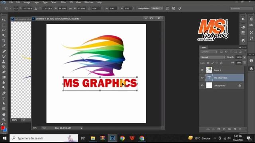Open the Opacity slider dropdown
255x143 pixels.
pos(244,57)
